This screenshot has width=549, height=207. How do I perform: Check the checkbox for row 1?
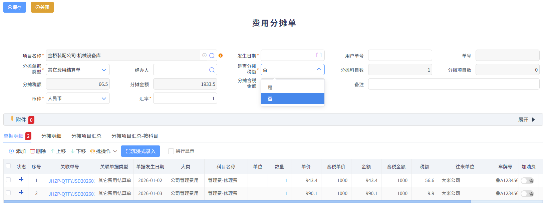click(x=8, y=180)
